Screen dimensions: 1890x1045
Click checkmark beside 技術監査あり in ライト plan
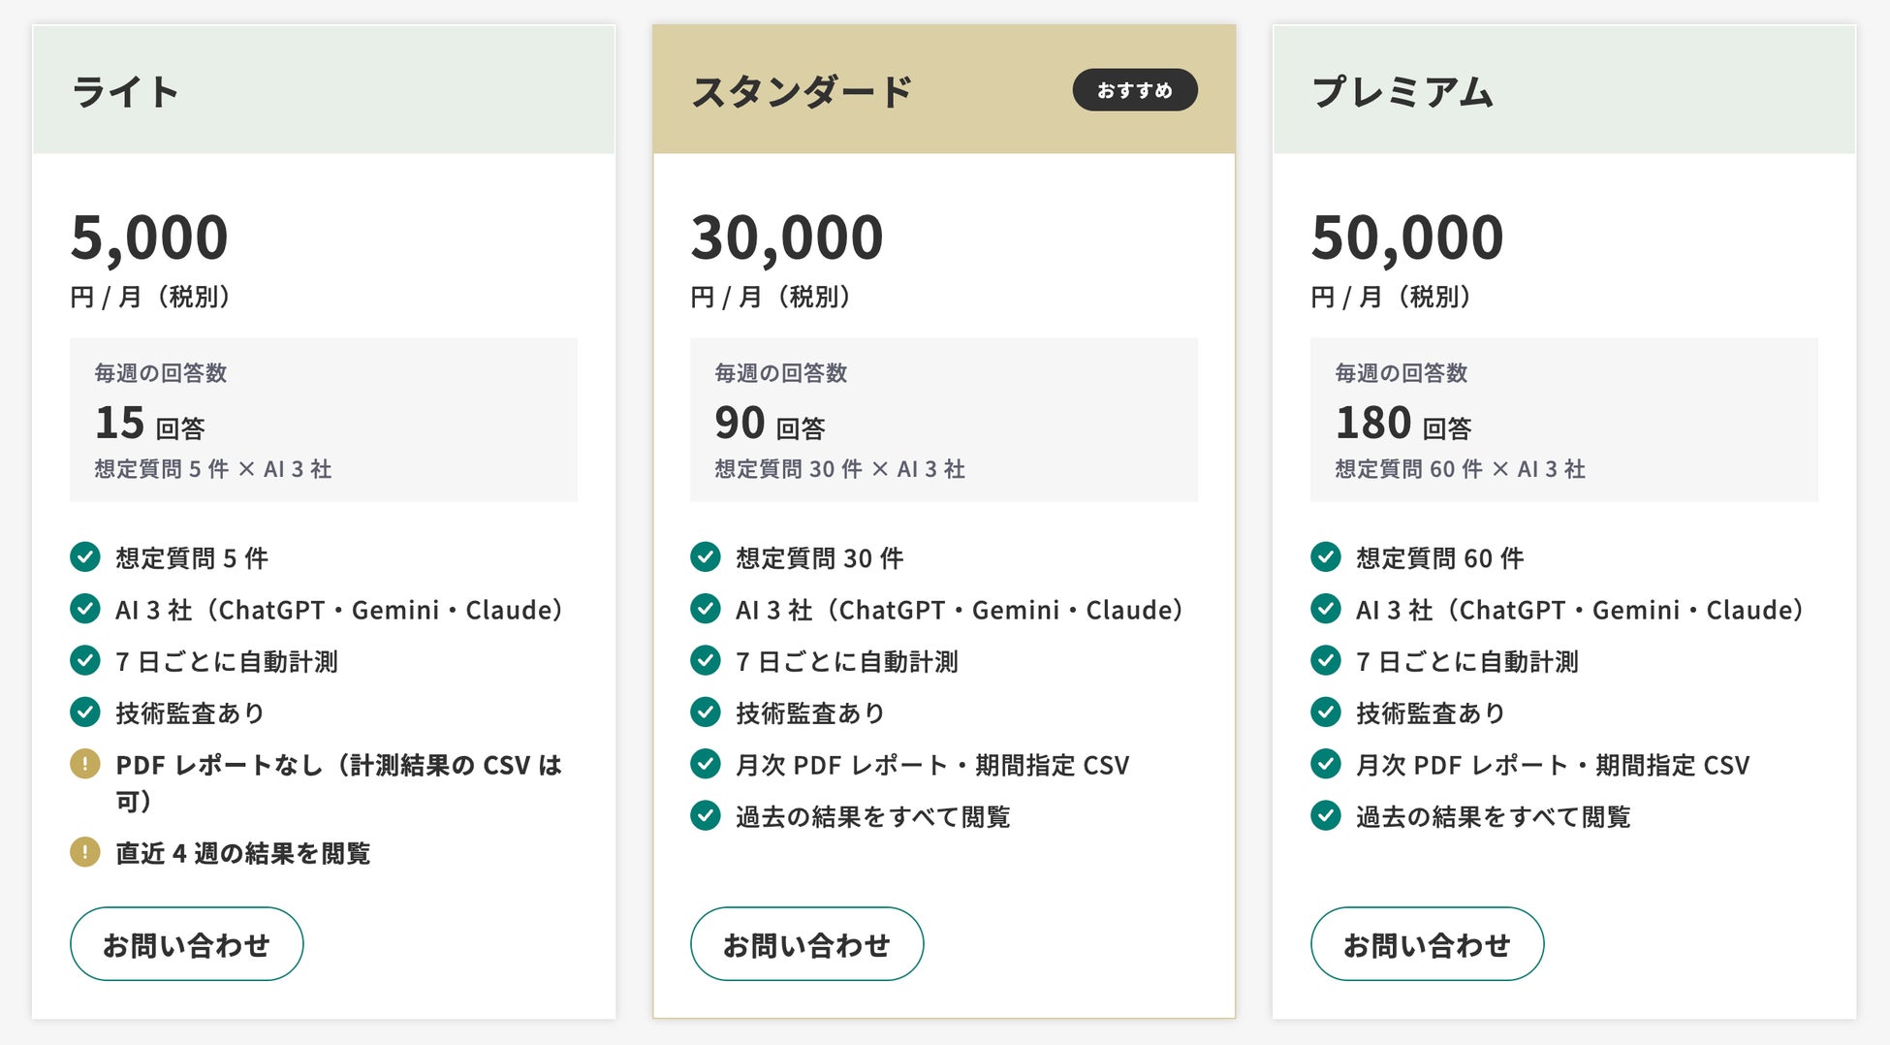click(x=85, y=712)
